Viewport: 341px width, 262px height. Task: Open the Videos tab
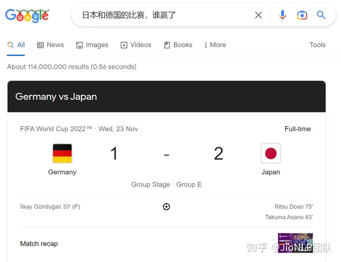[136, 45]
